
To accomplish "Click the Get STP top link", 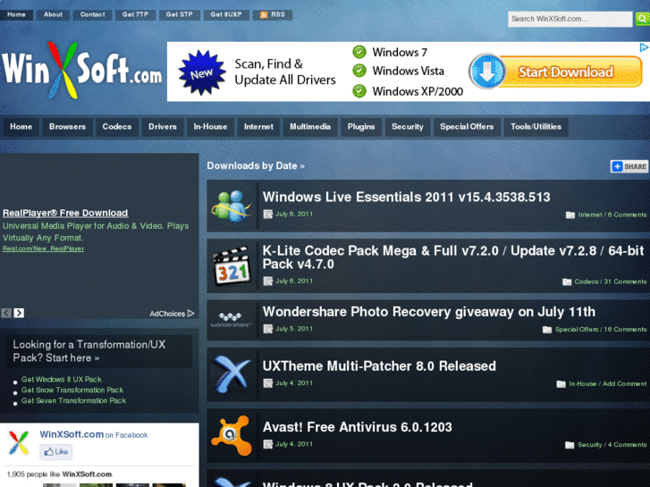I will coord(180,14).
